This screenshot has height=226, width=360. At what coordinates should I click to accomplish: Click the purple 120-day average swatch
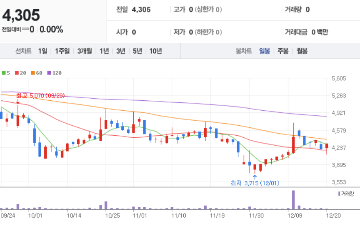click(x=49, y=73)
